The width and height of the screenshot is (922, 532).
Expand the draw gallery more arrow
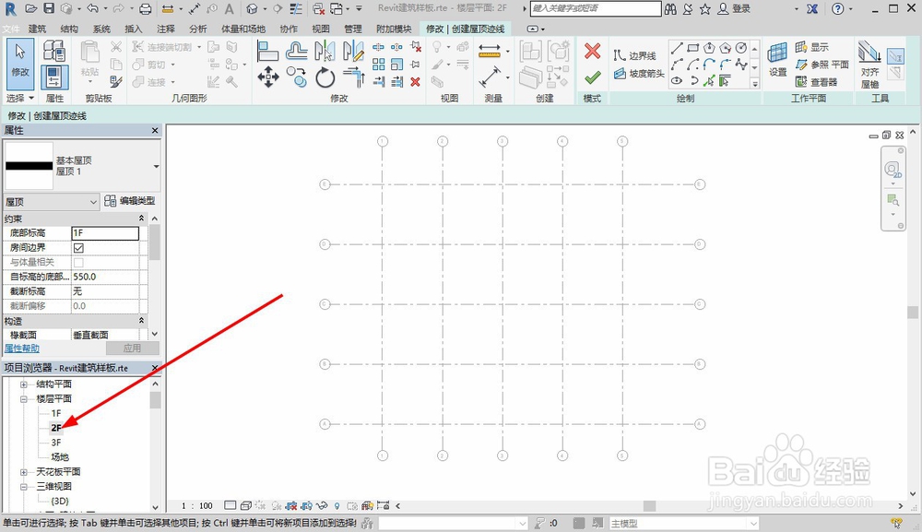coord(754,84)
